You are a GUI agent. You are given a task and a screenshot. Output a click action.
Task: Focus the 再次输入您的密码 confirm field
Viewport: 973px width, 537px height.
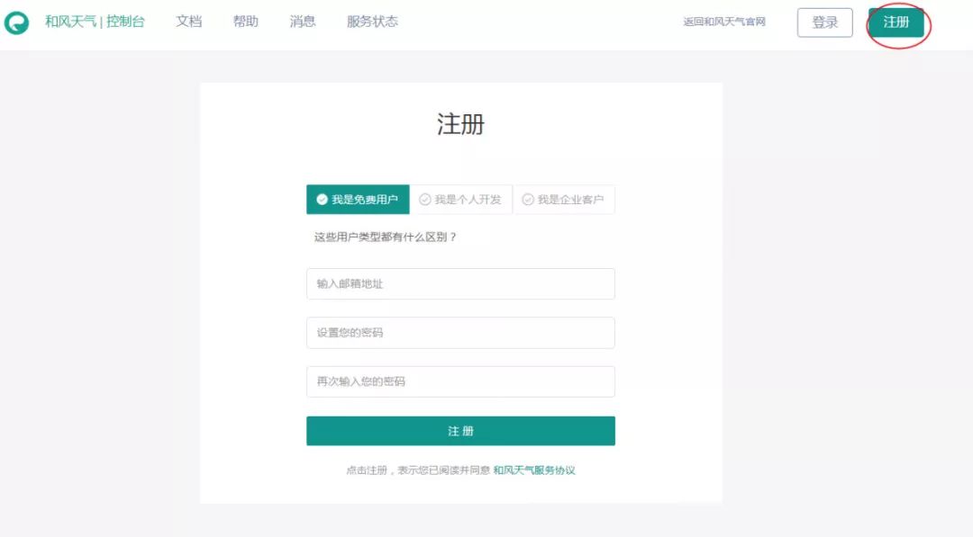[x=460, y=381]
